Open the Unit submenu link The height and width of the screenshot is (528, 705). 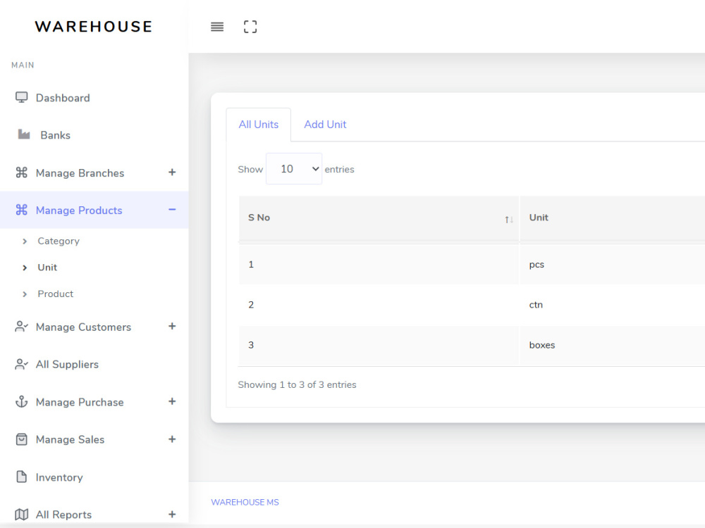coord(47,267)
